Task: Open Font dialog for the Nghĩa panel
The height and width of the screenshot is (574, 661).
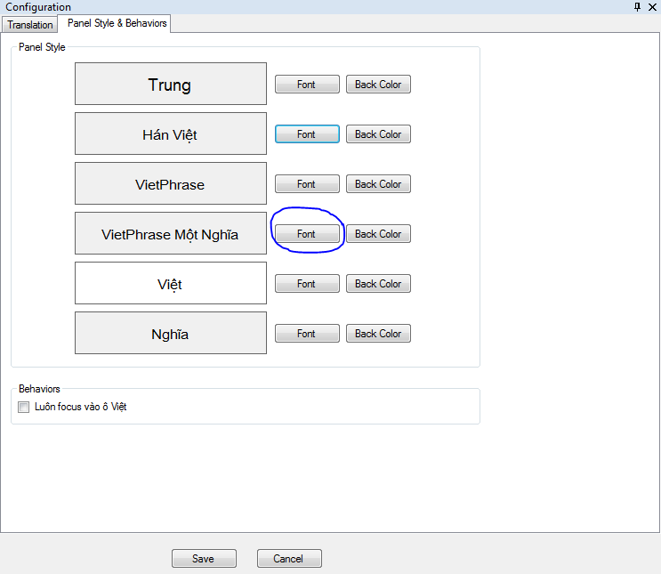Action: [x=307, y=334]
